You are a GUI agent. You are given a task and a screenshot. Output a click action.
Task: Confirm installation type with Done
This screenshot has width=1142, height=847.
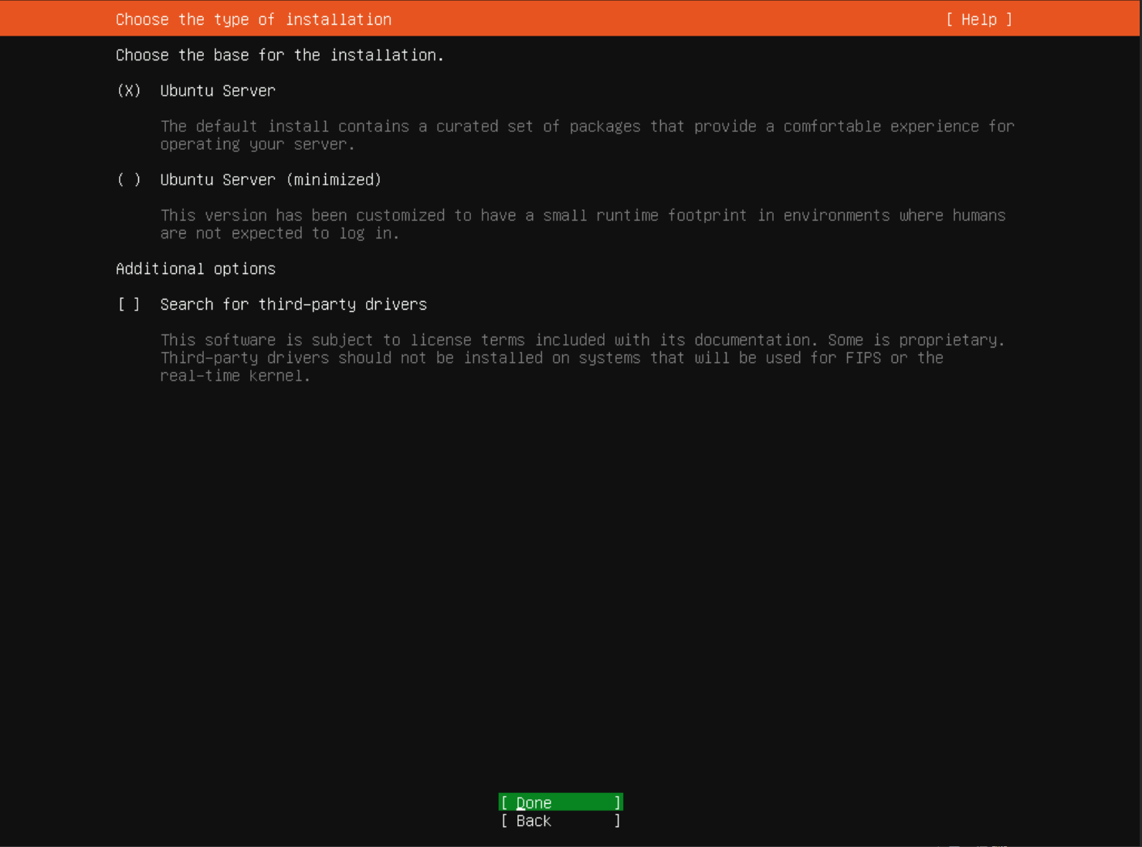(560, 802)
